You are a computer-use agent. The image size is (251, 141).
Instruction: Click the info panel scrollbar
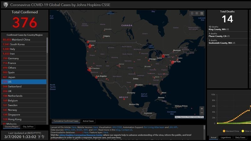(204, 128)
